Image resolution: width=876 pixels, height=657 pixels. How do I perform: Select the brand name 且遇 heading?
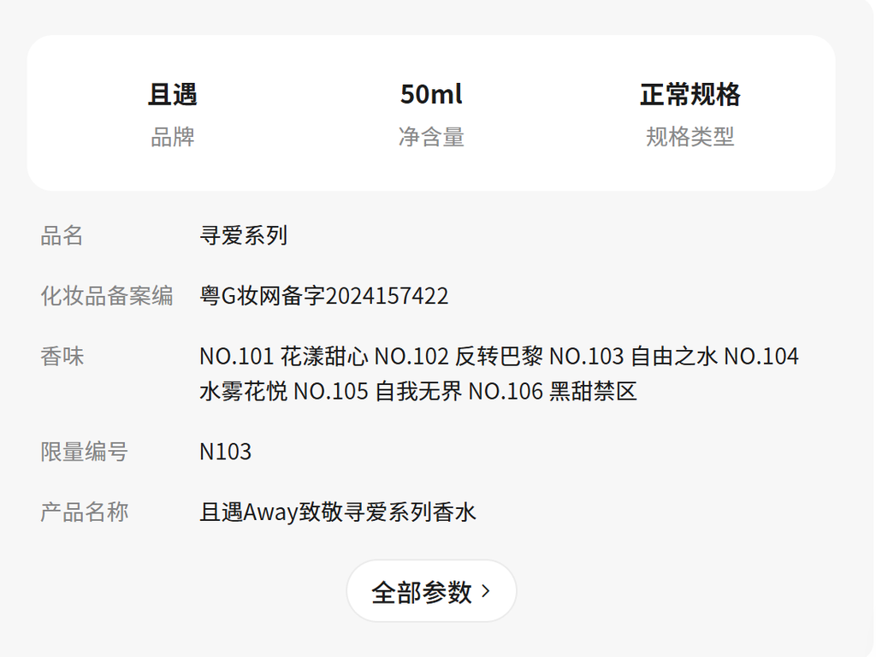[173, 94]
